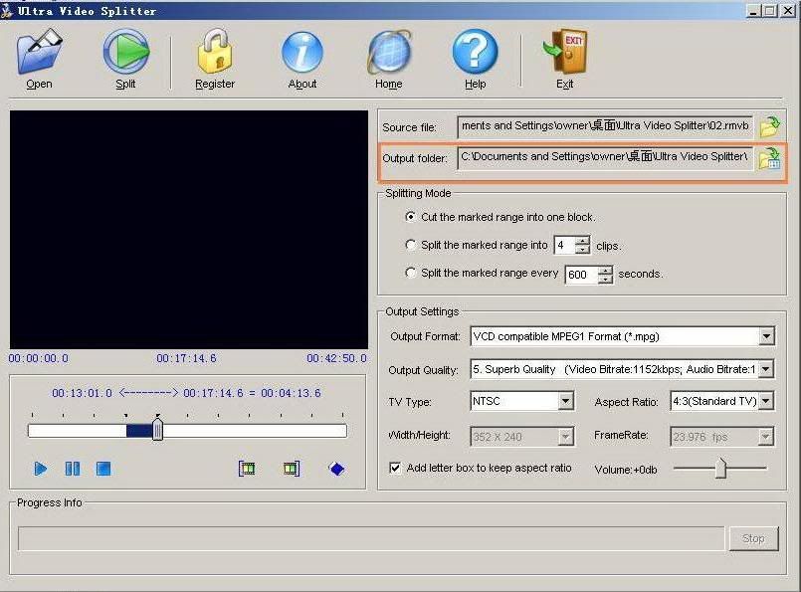The width and height of the screenshot is (801, 592).
Task: Click the timeline seek slider thumb
Action: tap(158, 429)
